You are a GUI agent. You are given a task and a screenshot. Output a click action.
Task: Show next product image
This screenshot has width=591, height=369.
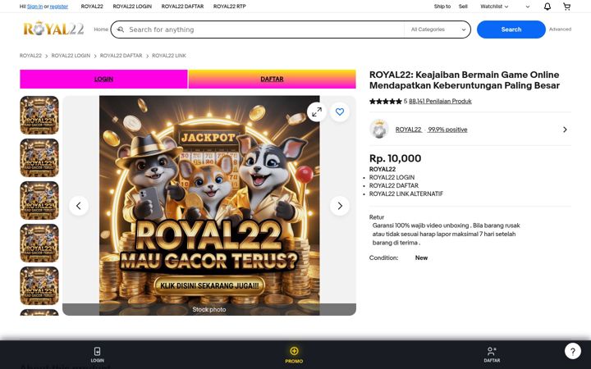(340, 206)
